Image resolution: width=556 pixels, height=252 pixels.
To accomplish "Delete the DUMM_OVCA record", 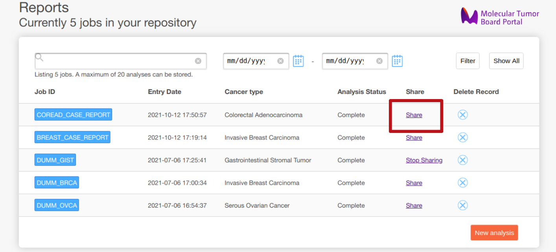I will (x=462, y=205).
